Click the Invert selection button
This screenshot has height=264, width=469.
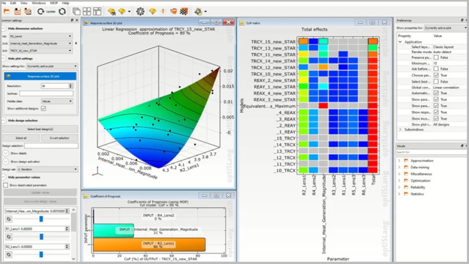[59, 138]
